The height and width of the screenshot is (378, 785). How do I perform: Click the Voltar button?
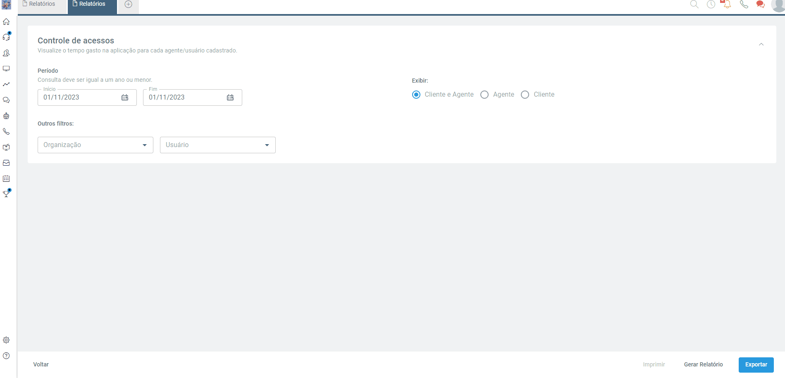tap(41, 364)
